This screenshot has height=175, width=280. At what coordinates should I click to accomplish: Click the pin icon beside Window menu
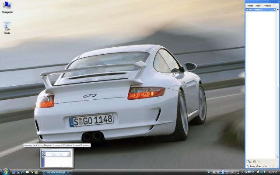(x=274, y=6)
